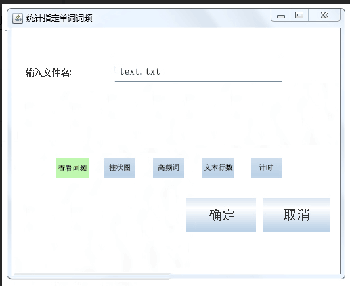Confirm with the 确定 button

click(221, 215)
